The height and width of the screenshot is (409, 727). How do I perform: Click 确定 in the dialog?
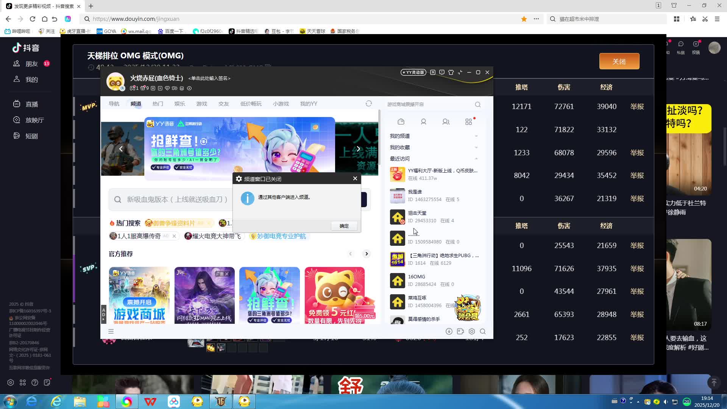pos(344,226)
